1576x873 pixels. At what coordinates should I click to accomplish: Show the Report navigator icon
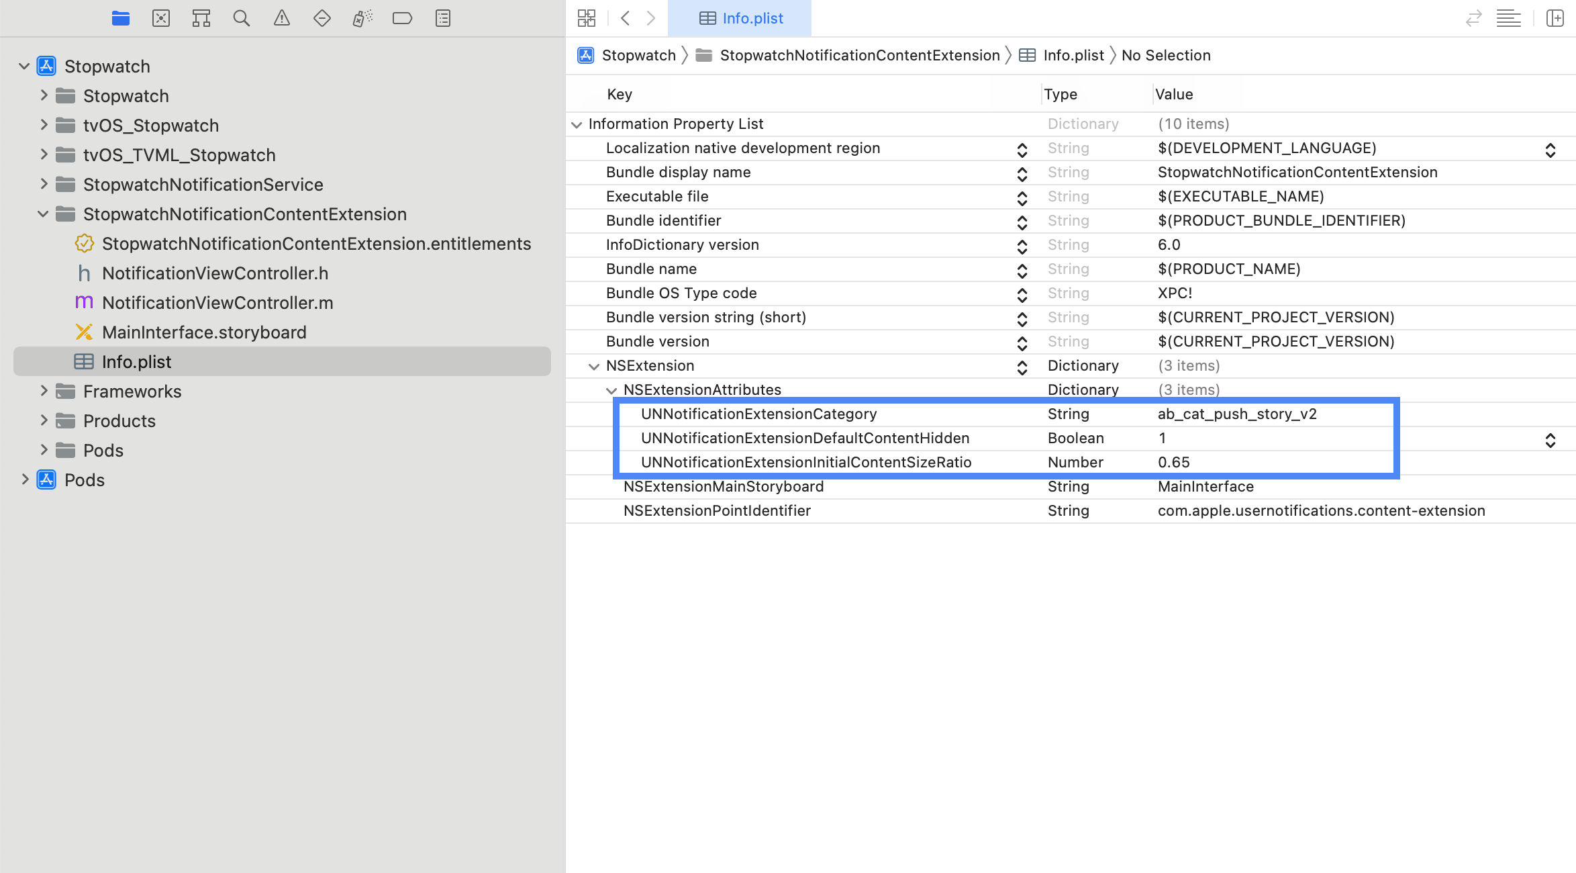(x=443, y=18)
